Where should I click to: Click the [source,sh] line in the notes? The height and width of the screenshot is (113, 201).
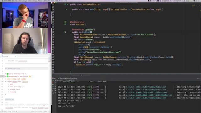pos(10,100)
